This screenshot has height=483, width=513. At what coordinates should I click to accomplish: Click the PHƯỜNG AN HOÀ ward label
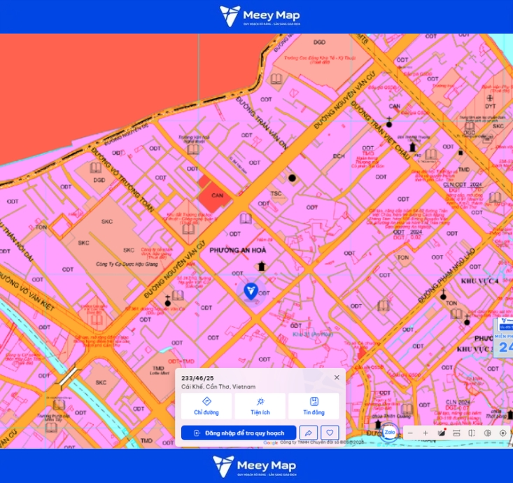(x=238, y=251)
